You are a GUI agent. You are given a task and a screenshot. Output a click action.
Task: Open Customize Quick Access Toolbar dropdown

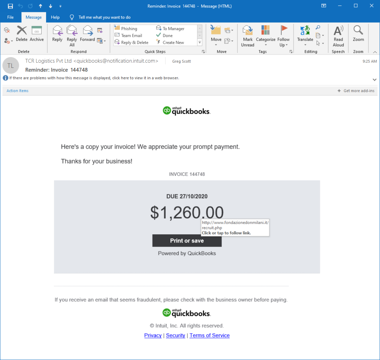click(60, 6)
